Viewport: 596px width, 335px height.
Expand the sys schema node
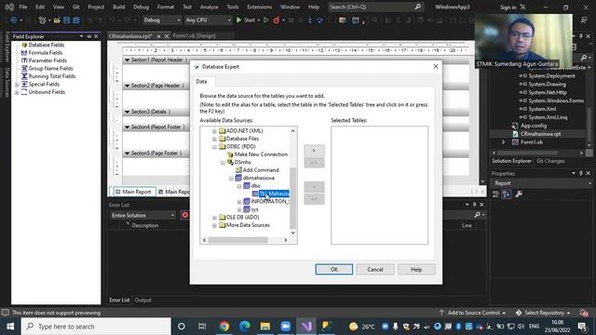(x=239, y=209)
